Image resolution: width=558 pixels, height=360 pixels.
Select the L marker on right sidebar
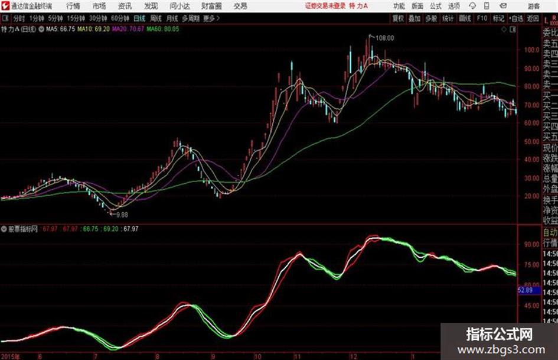click(x=546, y=21)
